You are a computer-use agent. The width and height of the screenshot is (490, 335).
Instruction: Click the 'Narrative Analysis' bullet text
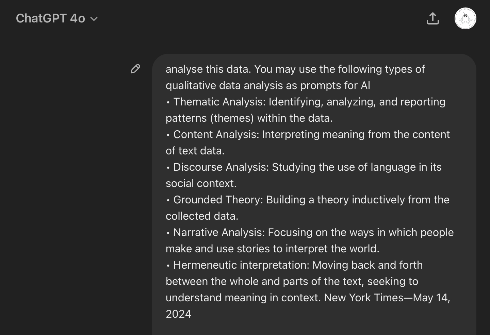point(219,232)
